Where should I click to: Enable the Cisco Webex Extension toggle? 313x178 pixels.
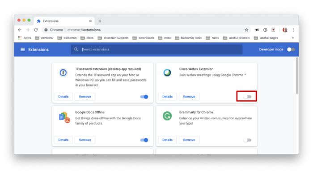pos(247,97)
